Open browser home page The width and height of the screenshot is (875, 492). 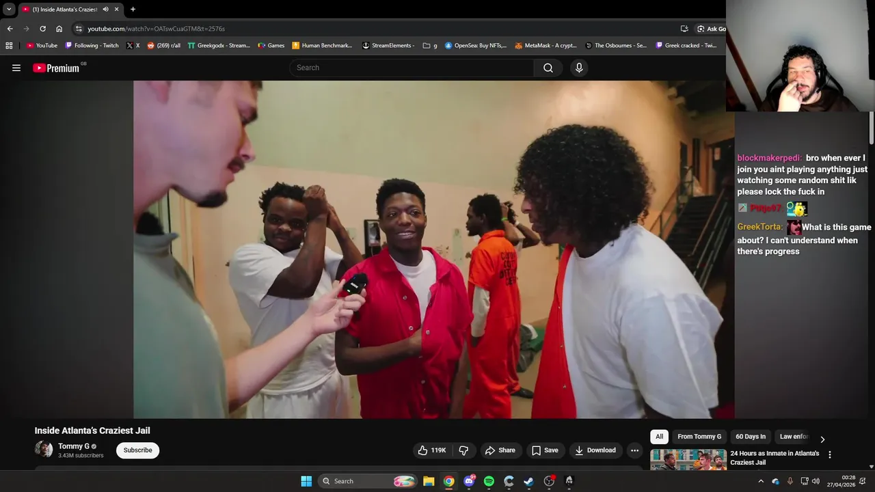(59, 29)
